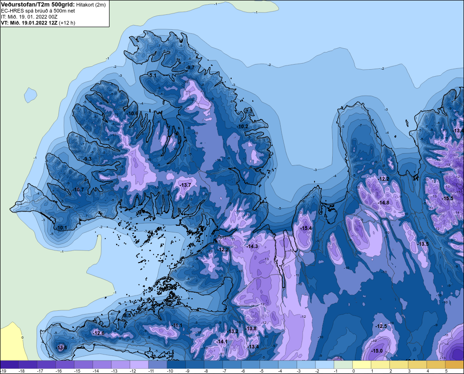Click the -15.5 temperature label

447,198
